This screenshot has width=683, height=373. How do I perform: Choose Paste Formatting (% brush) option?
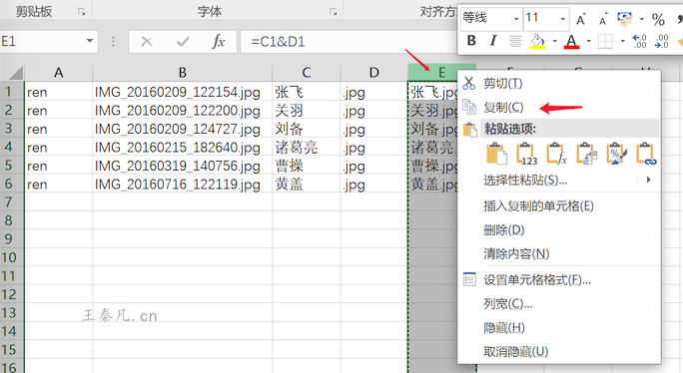(x=616, y=154)
